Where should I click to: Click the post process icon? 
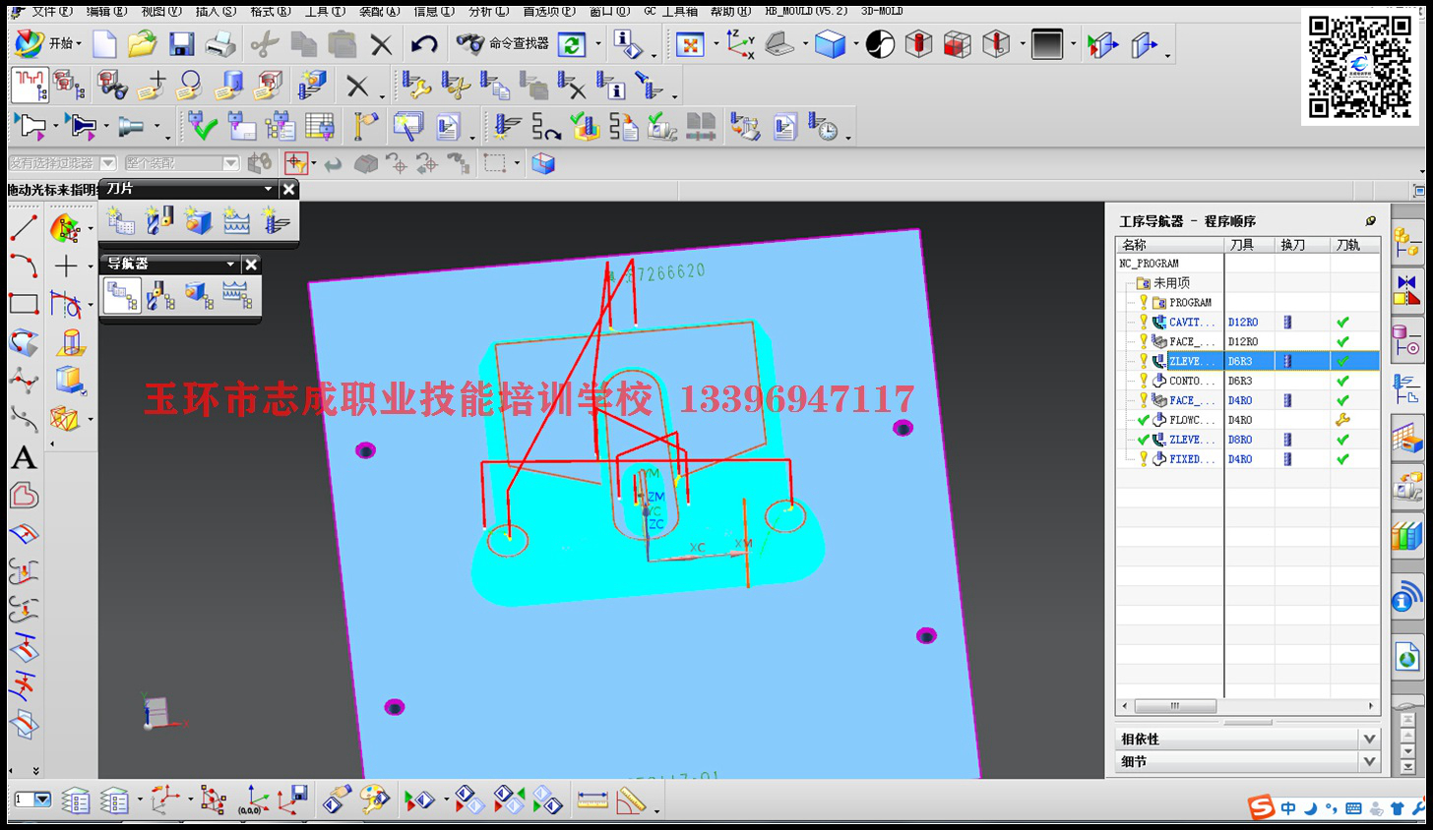tap(744, 127)
